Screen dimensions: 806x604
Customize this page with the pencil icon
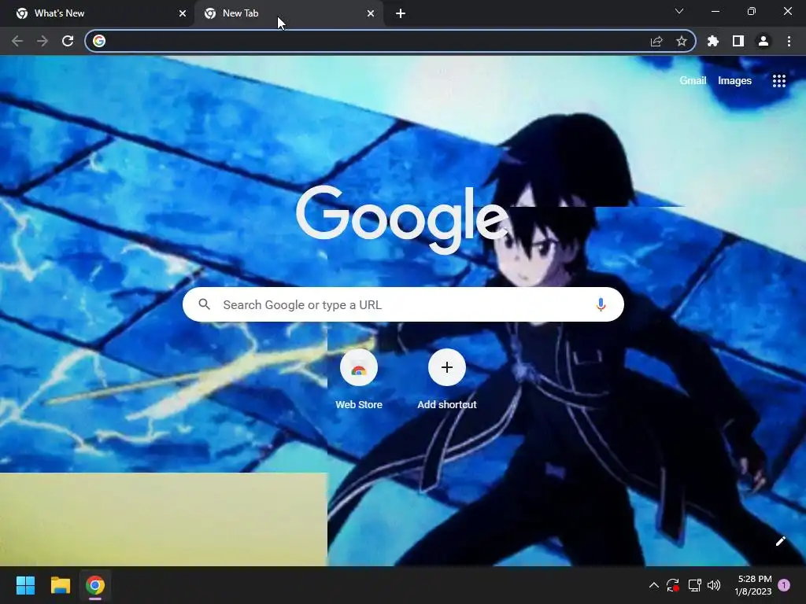780,541
